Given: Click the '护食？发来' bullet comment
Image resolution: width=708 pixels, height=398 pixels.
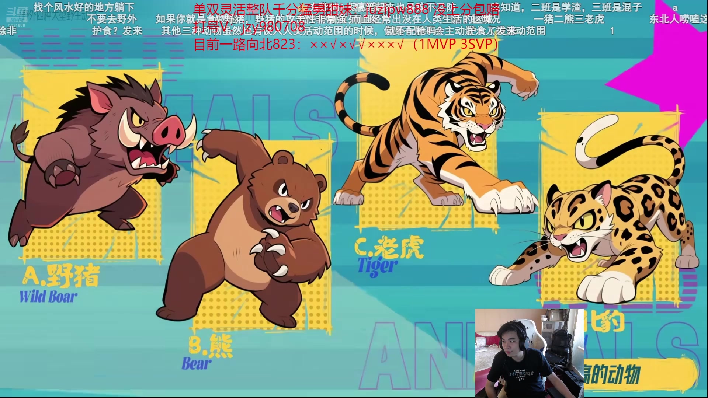Looking at the screenshot, I should (117, 31).
